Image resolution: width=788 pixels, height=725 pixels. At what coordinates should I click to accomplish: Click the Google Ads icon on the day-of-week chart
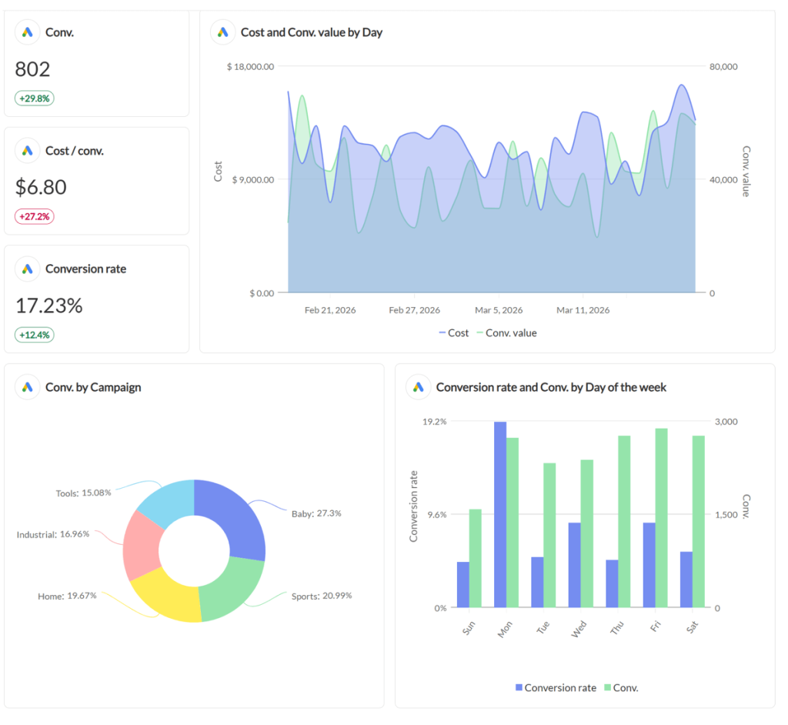(418, 387)
